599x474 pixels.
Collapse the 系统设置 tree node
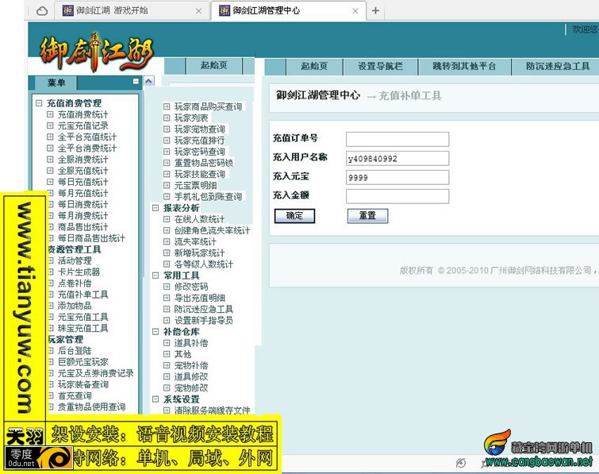click(x=156, y=399)
